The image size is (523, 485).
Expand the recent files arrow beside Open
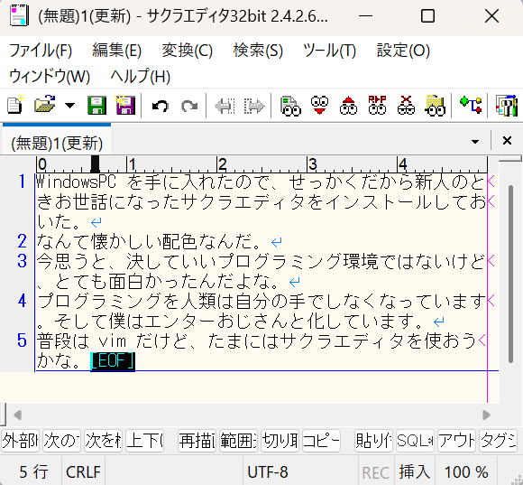(x=69, y=106)
